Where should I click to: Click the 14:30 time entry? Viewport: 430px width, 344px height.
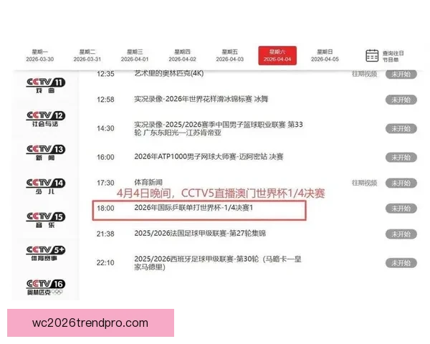[105, 128]
